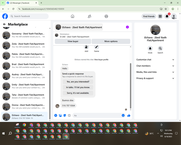Open the View buyer profile link
181x145 pixels.
point(101,59)
